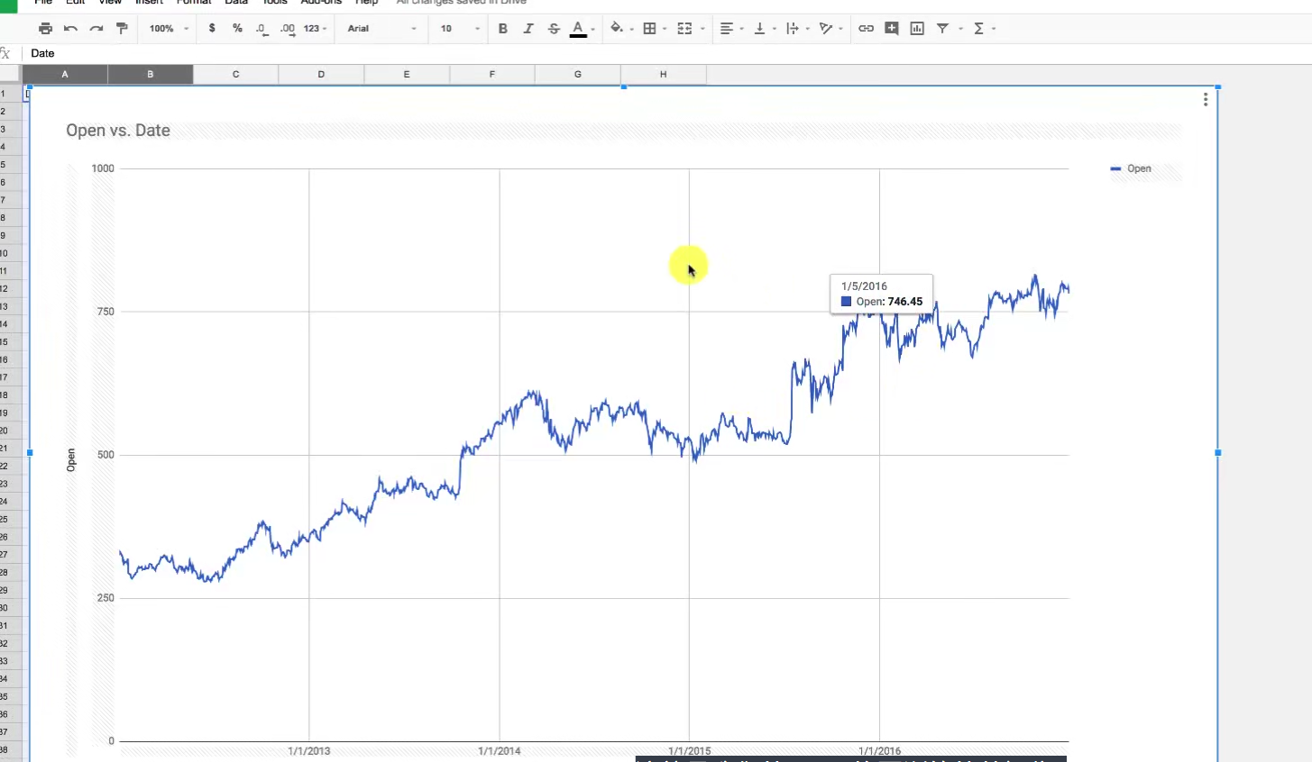Add a comment using the comment icon
The height and width of the screenshot is (762, 1312).
[892, 29]
